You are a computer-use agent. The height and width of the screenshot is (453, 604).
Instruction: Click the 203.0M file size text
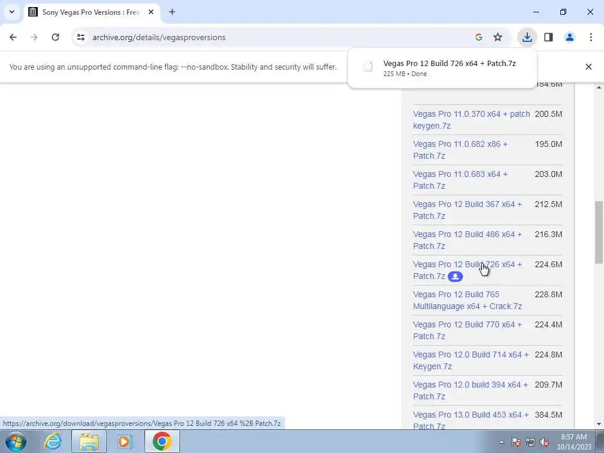[x=549, y=174]
